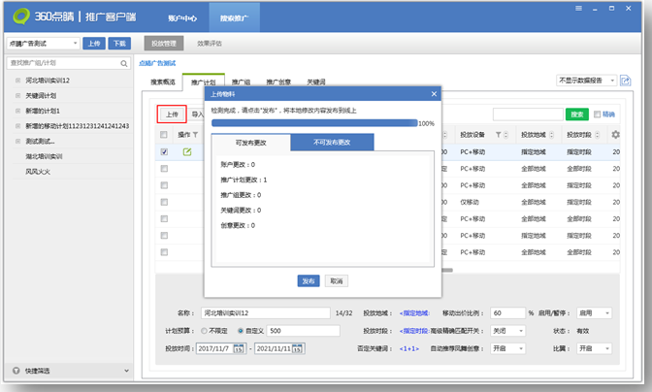
Task: Click the 取消 button in dialog
Action: pyautogui.click(x=336, y=280)
